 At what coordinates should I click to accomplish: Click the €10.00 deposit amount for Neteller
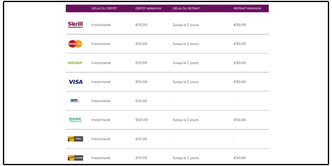[x=141, y=63]
